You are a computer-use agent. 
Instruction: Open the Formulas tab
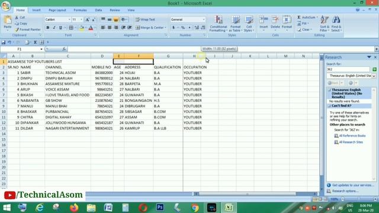point(80,10)
